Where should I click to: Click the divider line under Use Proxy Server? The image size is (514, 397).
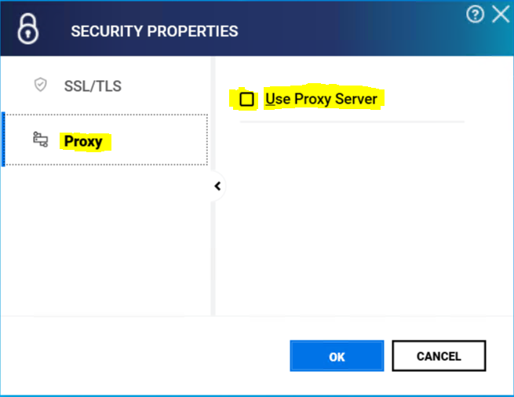pos(352,122)
